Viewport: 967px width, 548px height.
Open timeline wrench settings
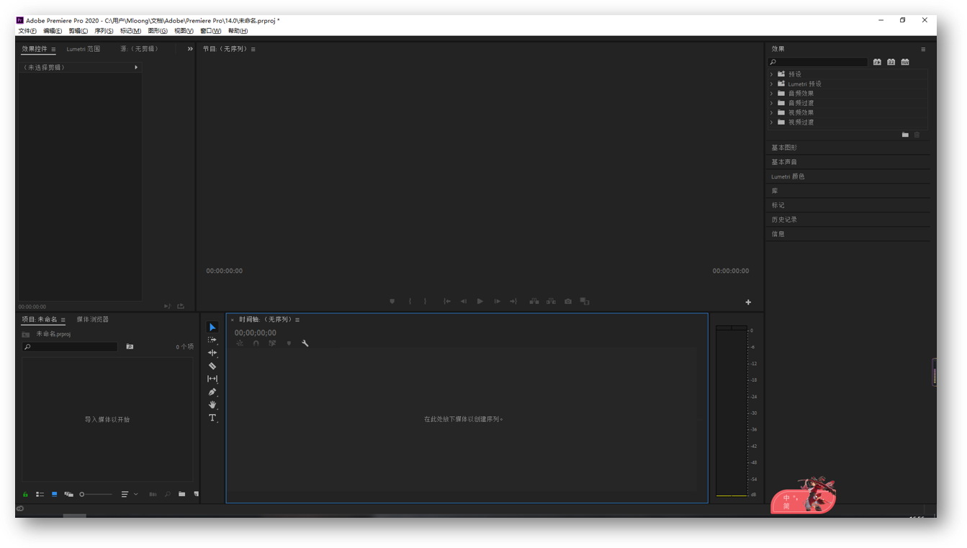(x=305, y=343)
